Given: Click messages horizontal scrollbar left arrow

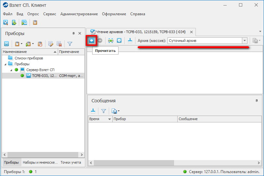Looking at the screenshot, I should coord(91,163).
